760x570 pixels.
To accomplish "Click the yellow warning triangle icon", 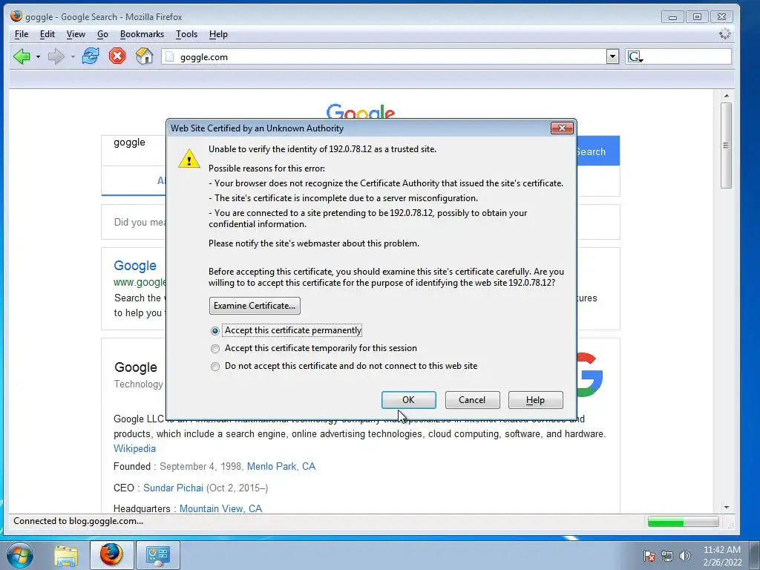I will 189,159.
